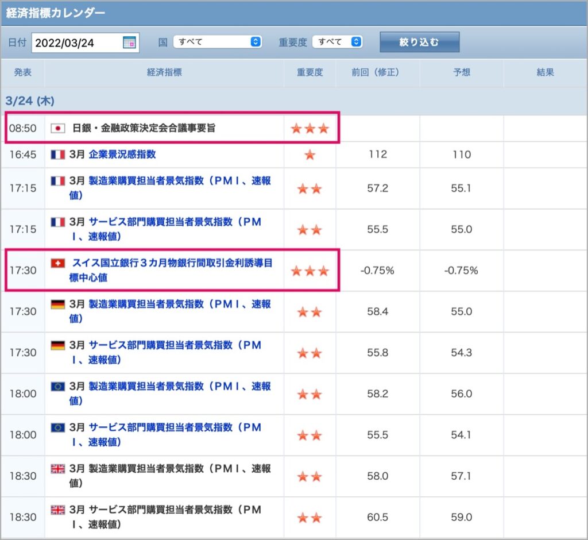Open the French 製造業購買担当者景気指数 link at 17:15
The image size is (588, 540).
(170, 188)
